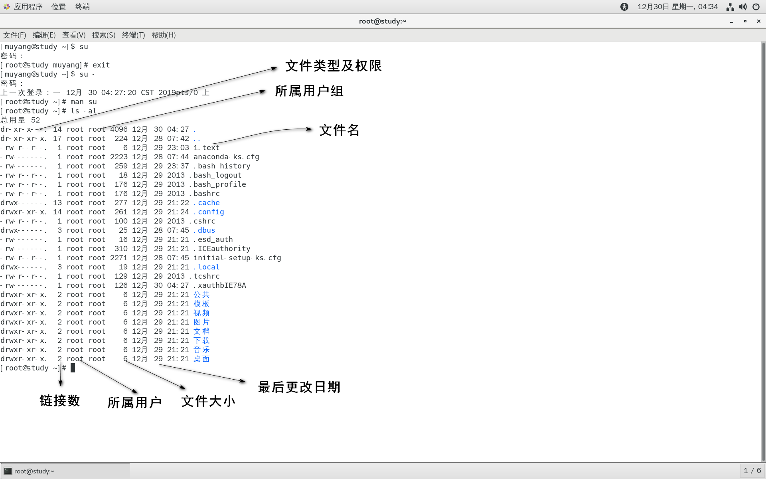Open the 位置 (Places) menu
Viewport: 766px width, 479px height.
[x=58, y=7]
